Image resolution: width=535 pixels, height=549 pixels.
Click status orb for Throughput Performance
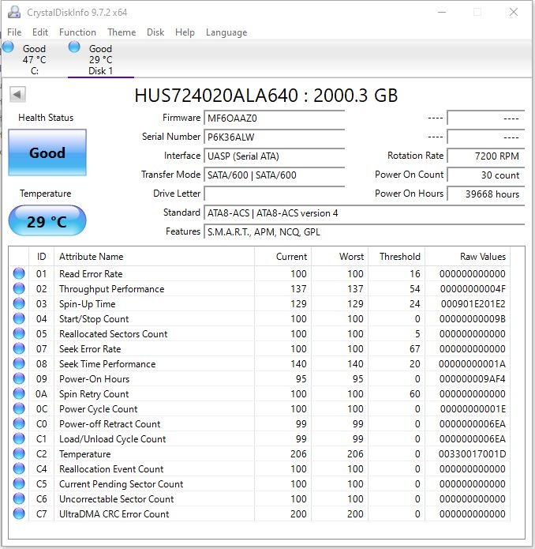(x=19, y=288)
